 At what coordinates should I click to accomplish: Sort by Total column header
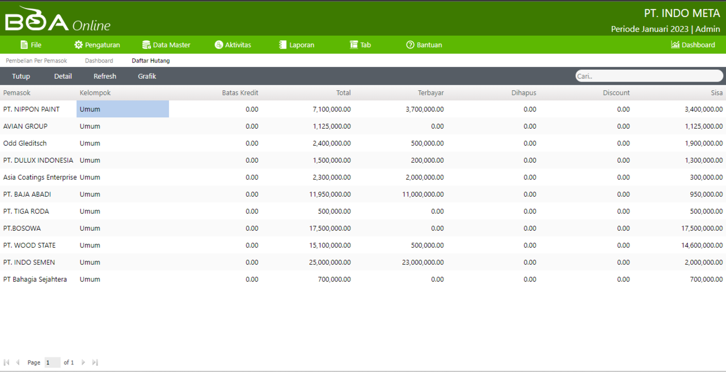[x=343, y=92]
